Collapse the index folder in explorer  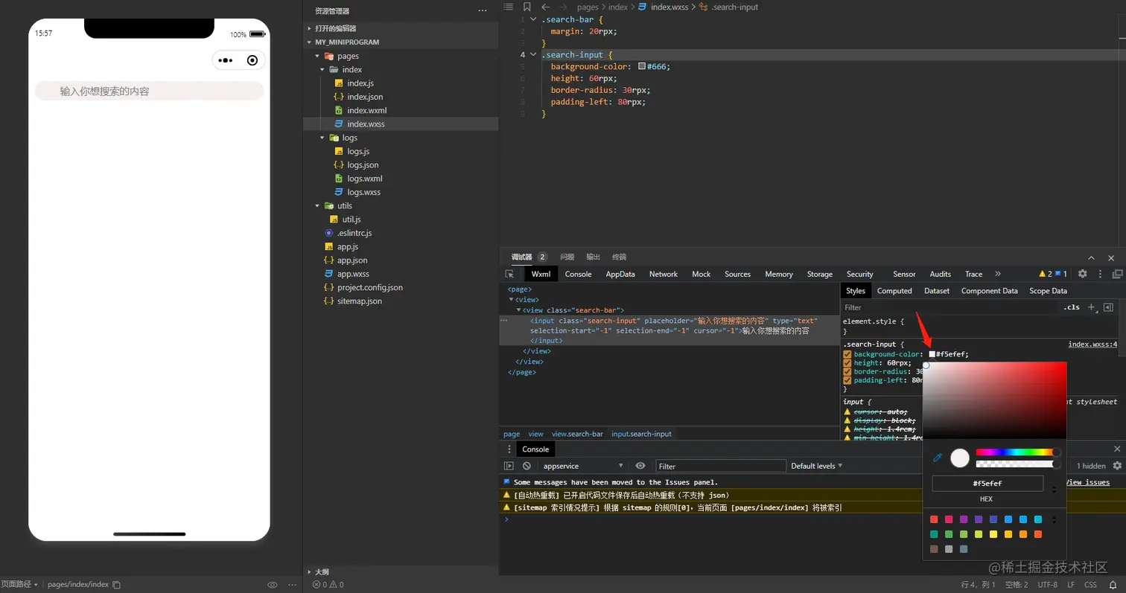322,69
